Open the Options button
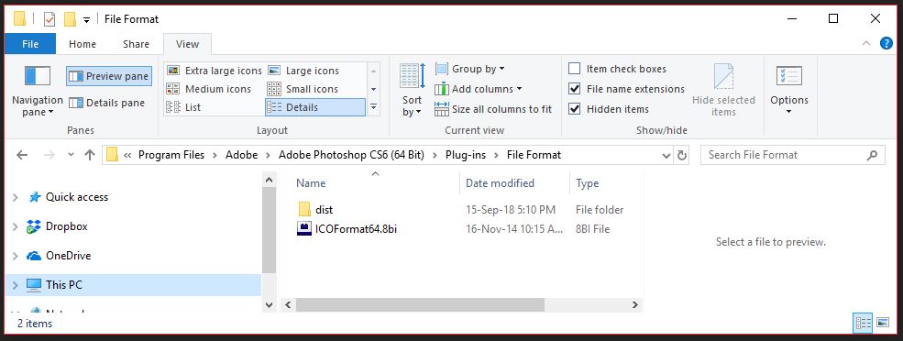 789,90
